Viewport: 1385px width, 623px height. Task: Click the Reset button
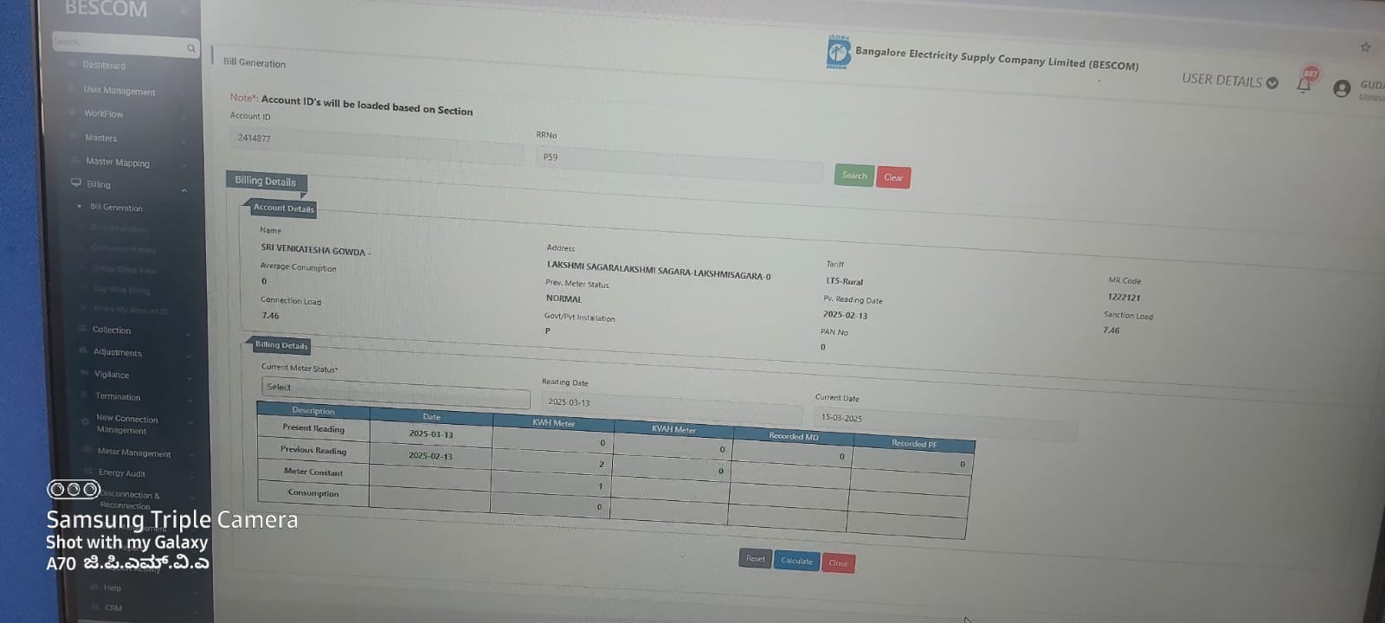(x=756, y=559)
